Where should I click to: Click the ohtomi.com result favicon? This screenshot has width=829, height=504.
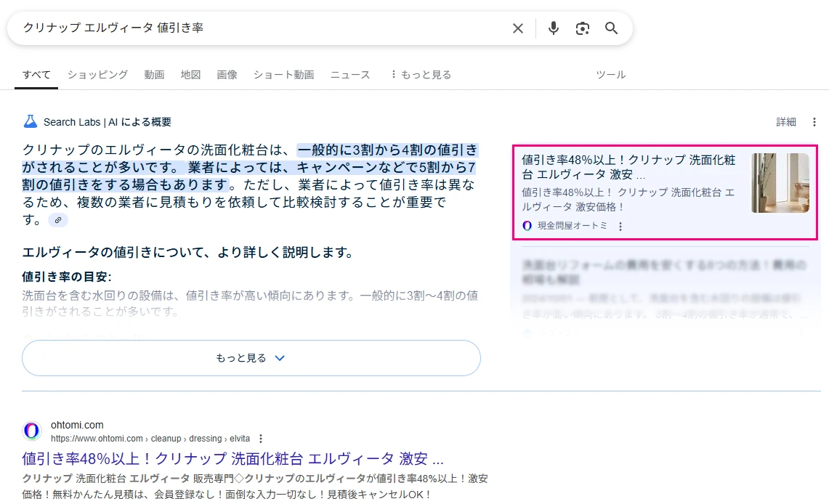tap(32, 431)
